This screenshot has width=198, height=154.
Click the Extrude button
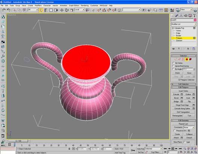click(x=176, y=94)
